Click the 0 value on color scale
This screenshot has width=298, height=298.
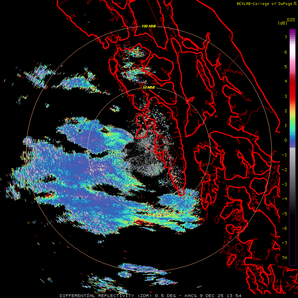tap(286, 140)
